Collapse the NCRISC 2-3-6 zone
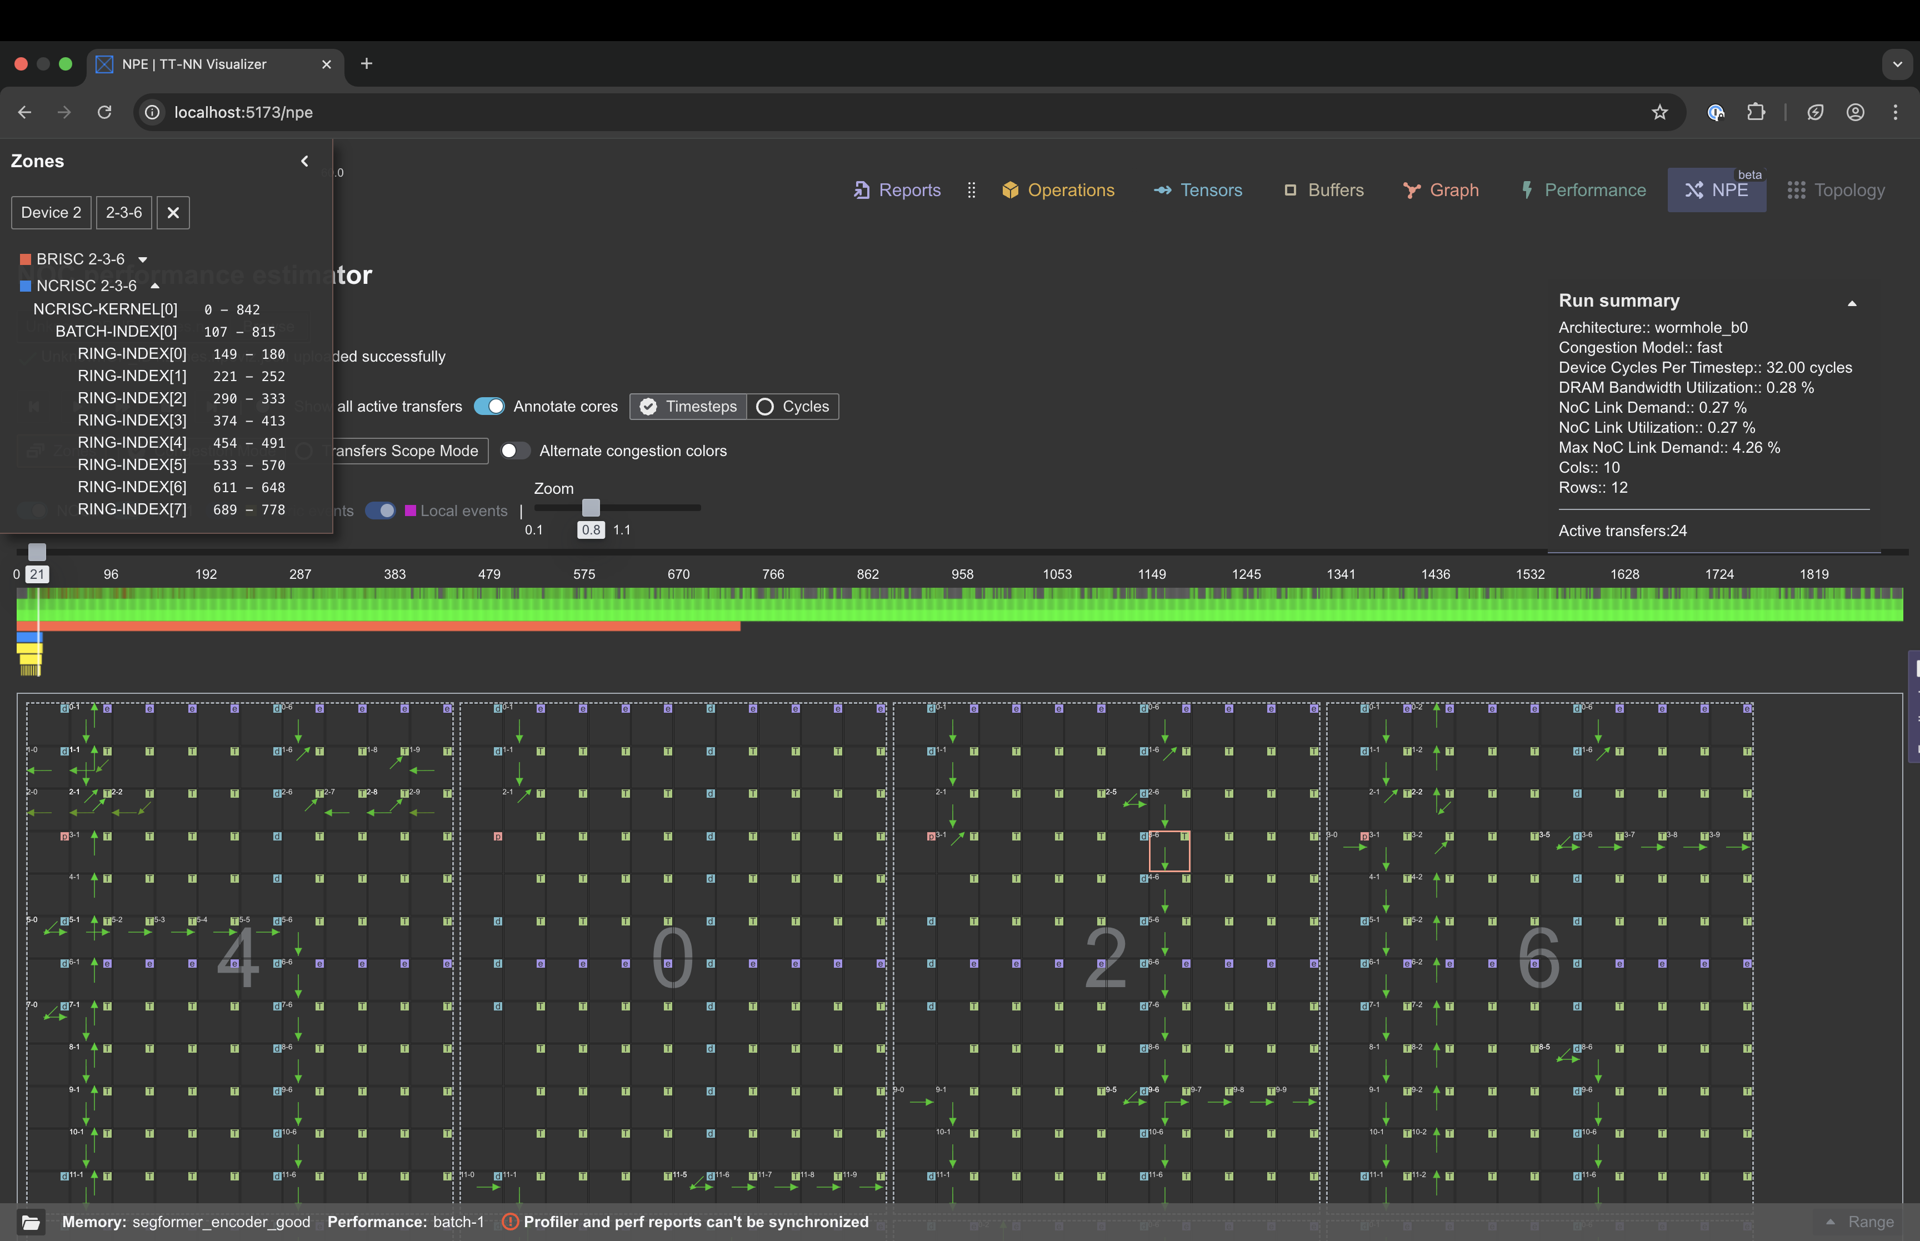Screen dimensions: 1920x1241 (154, 286)
